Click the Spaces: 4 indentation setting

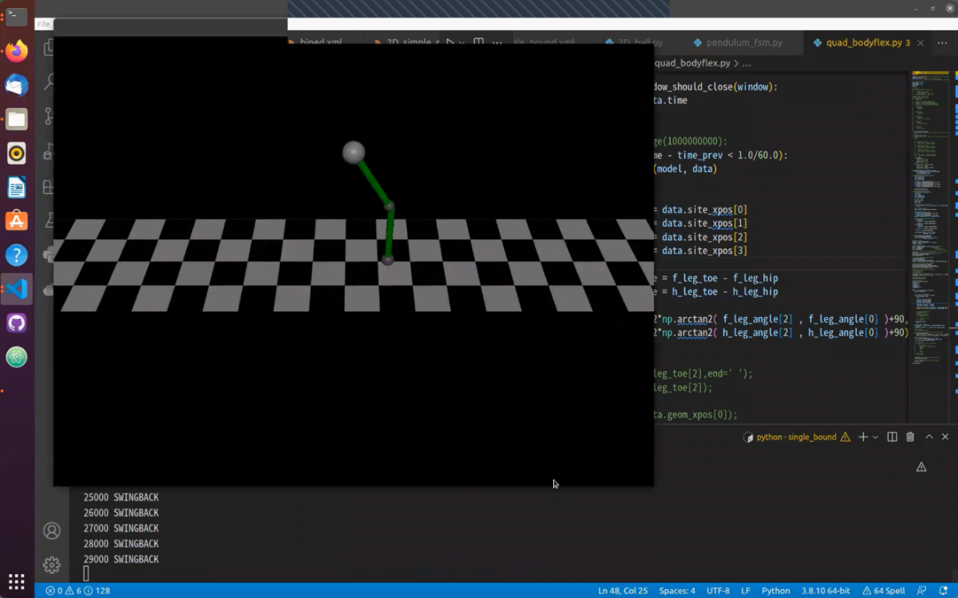click(x=677, y=591)
